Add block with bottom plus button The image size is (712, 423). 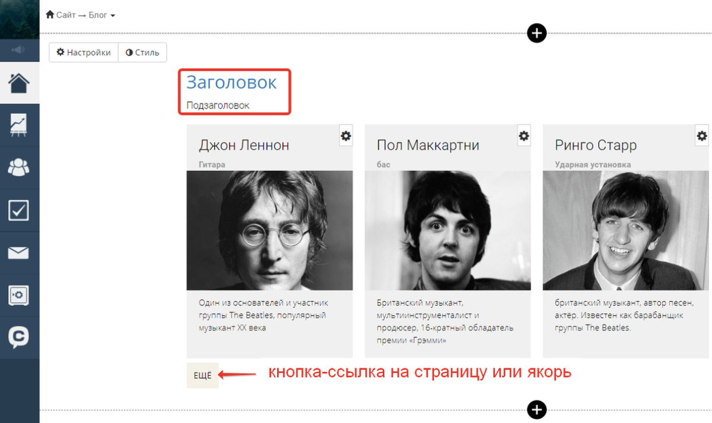pos(536,409)
